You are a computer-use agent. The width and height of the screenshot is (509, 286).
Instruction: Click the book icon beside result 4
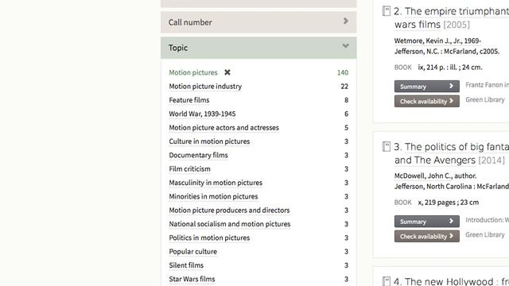pyautogui.click(x=386, y=281)
